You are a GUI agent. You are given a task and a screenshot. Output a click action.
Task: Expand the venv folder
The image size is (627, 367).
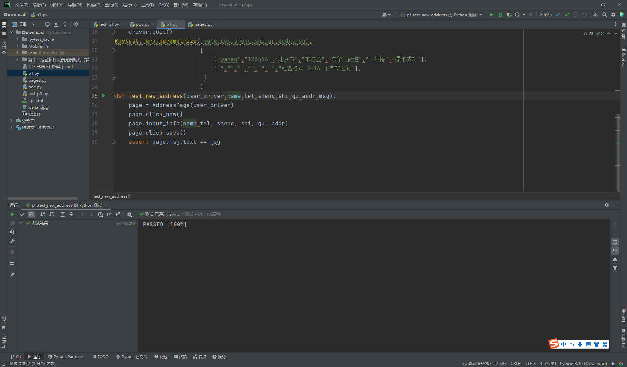(17, 53)
